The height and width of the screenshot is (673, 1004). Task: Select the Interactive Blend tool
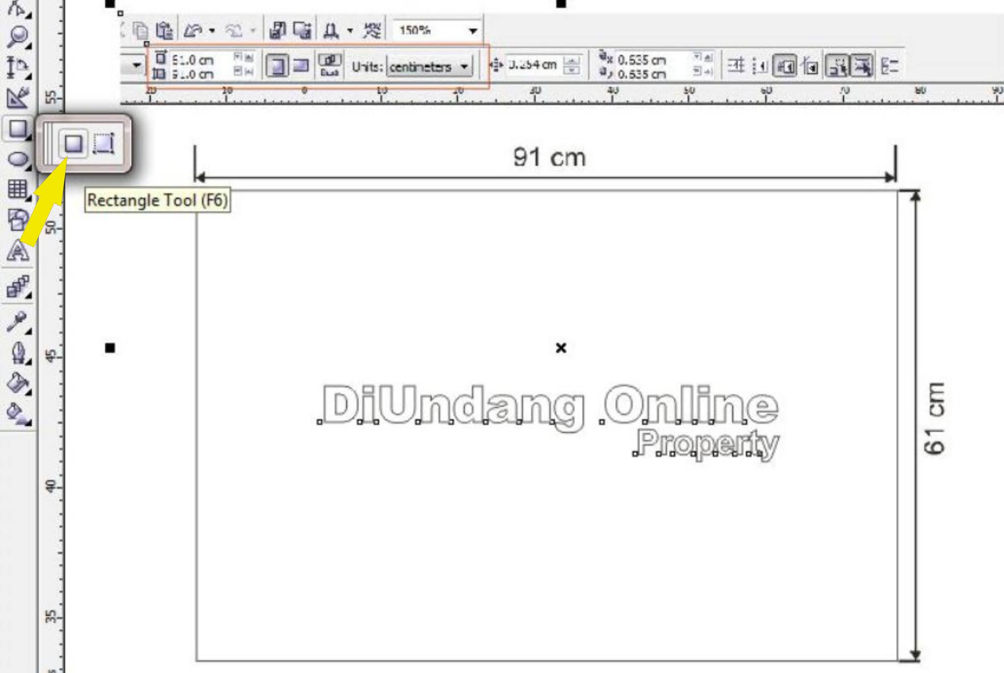point(18,286)
